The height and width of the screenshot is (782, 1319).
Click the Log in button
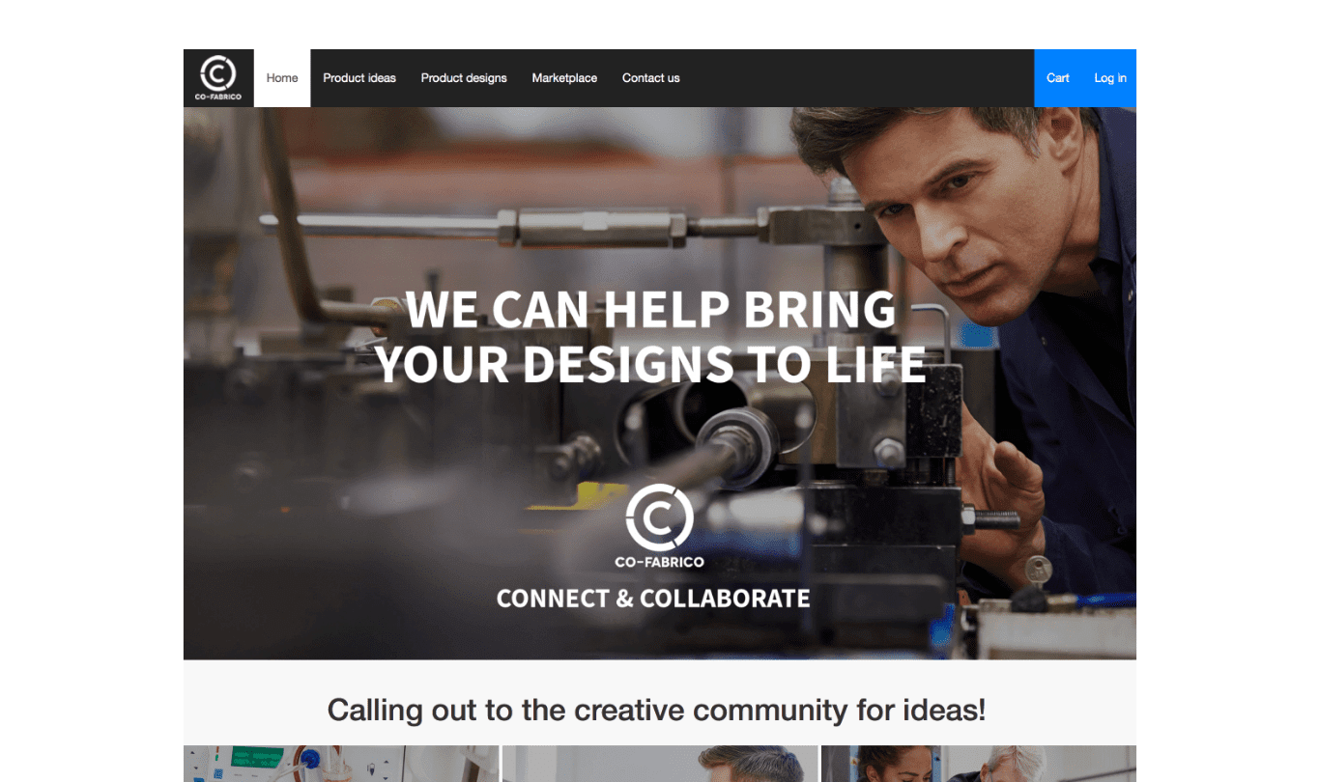pos(1110,78)
